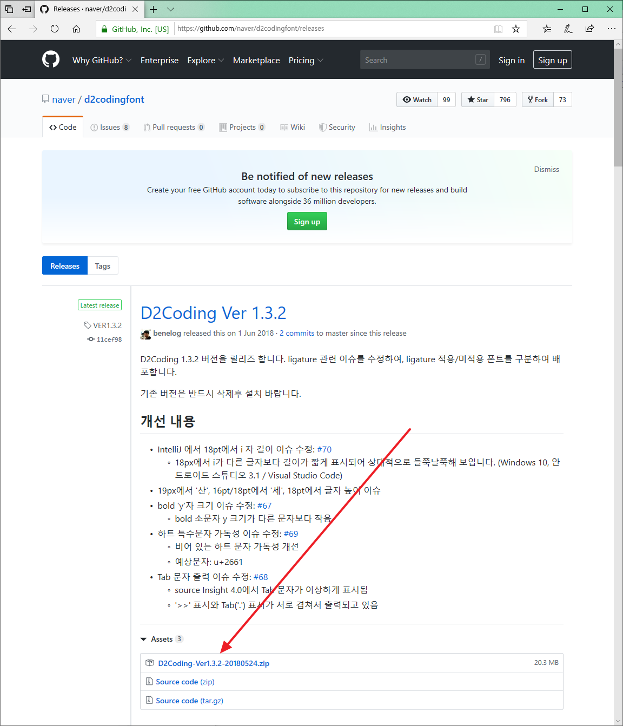The width and height of the screenshot is (623, 726).
Task: View the 73 forks count
Action: tap(563, 99)
